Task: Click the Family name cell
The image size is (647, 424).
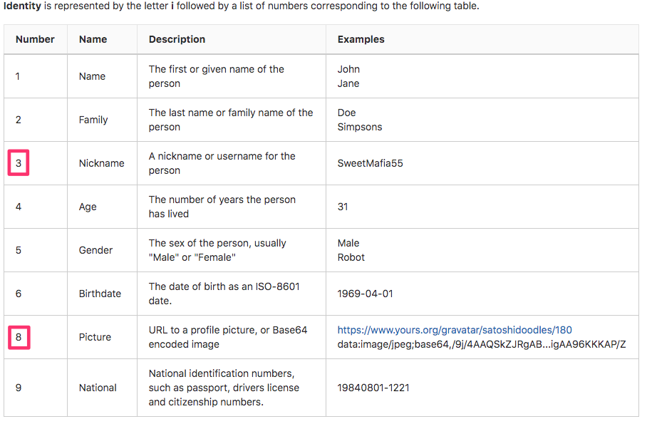Action: coord(93,120)
